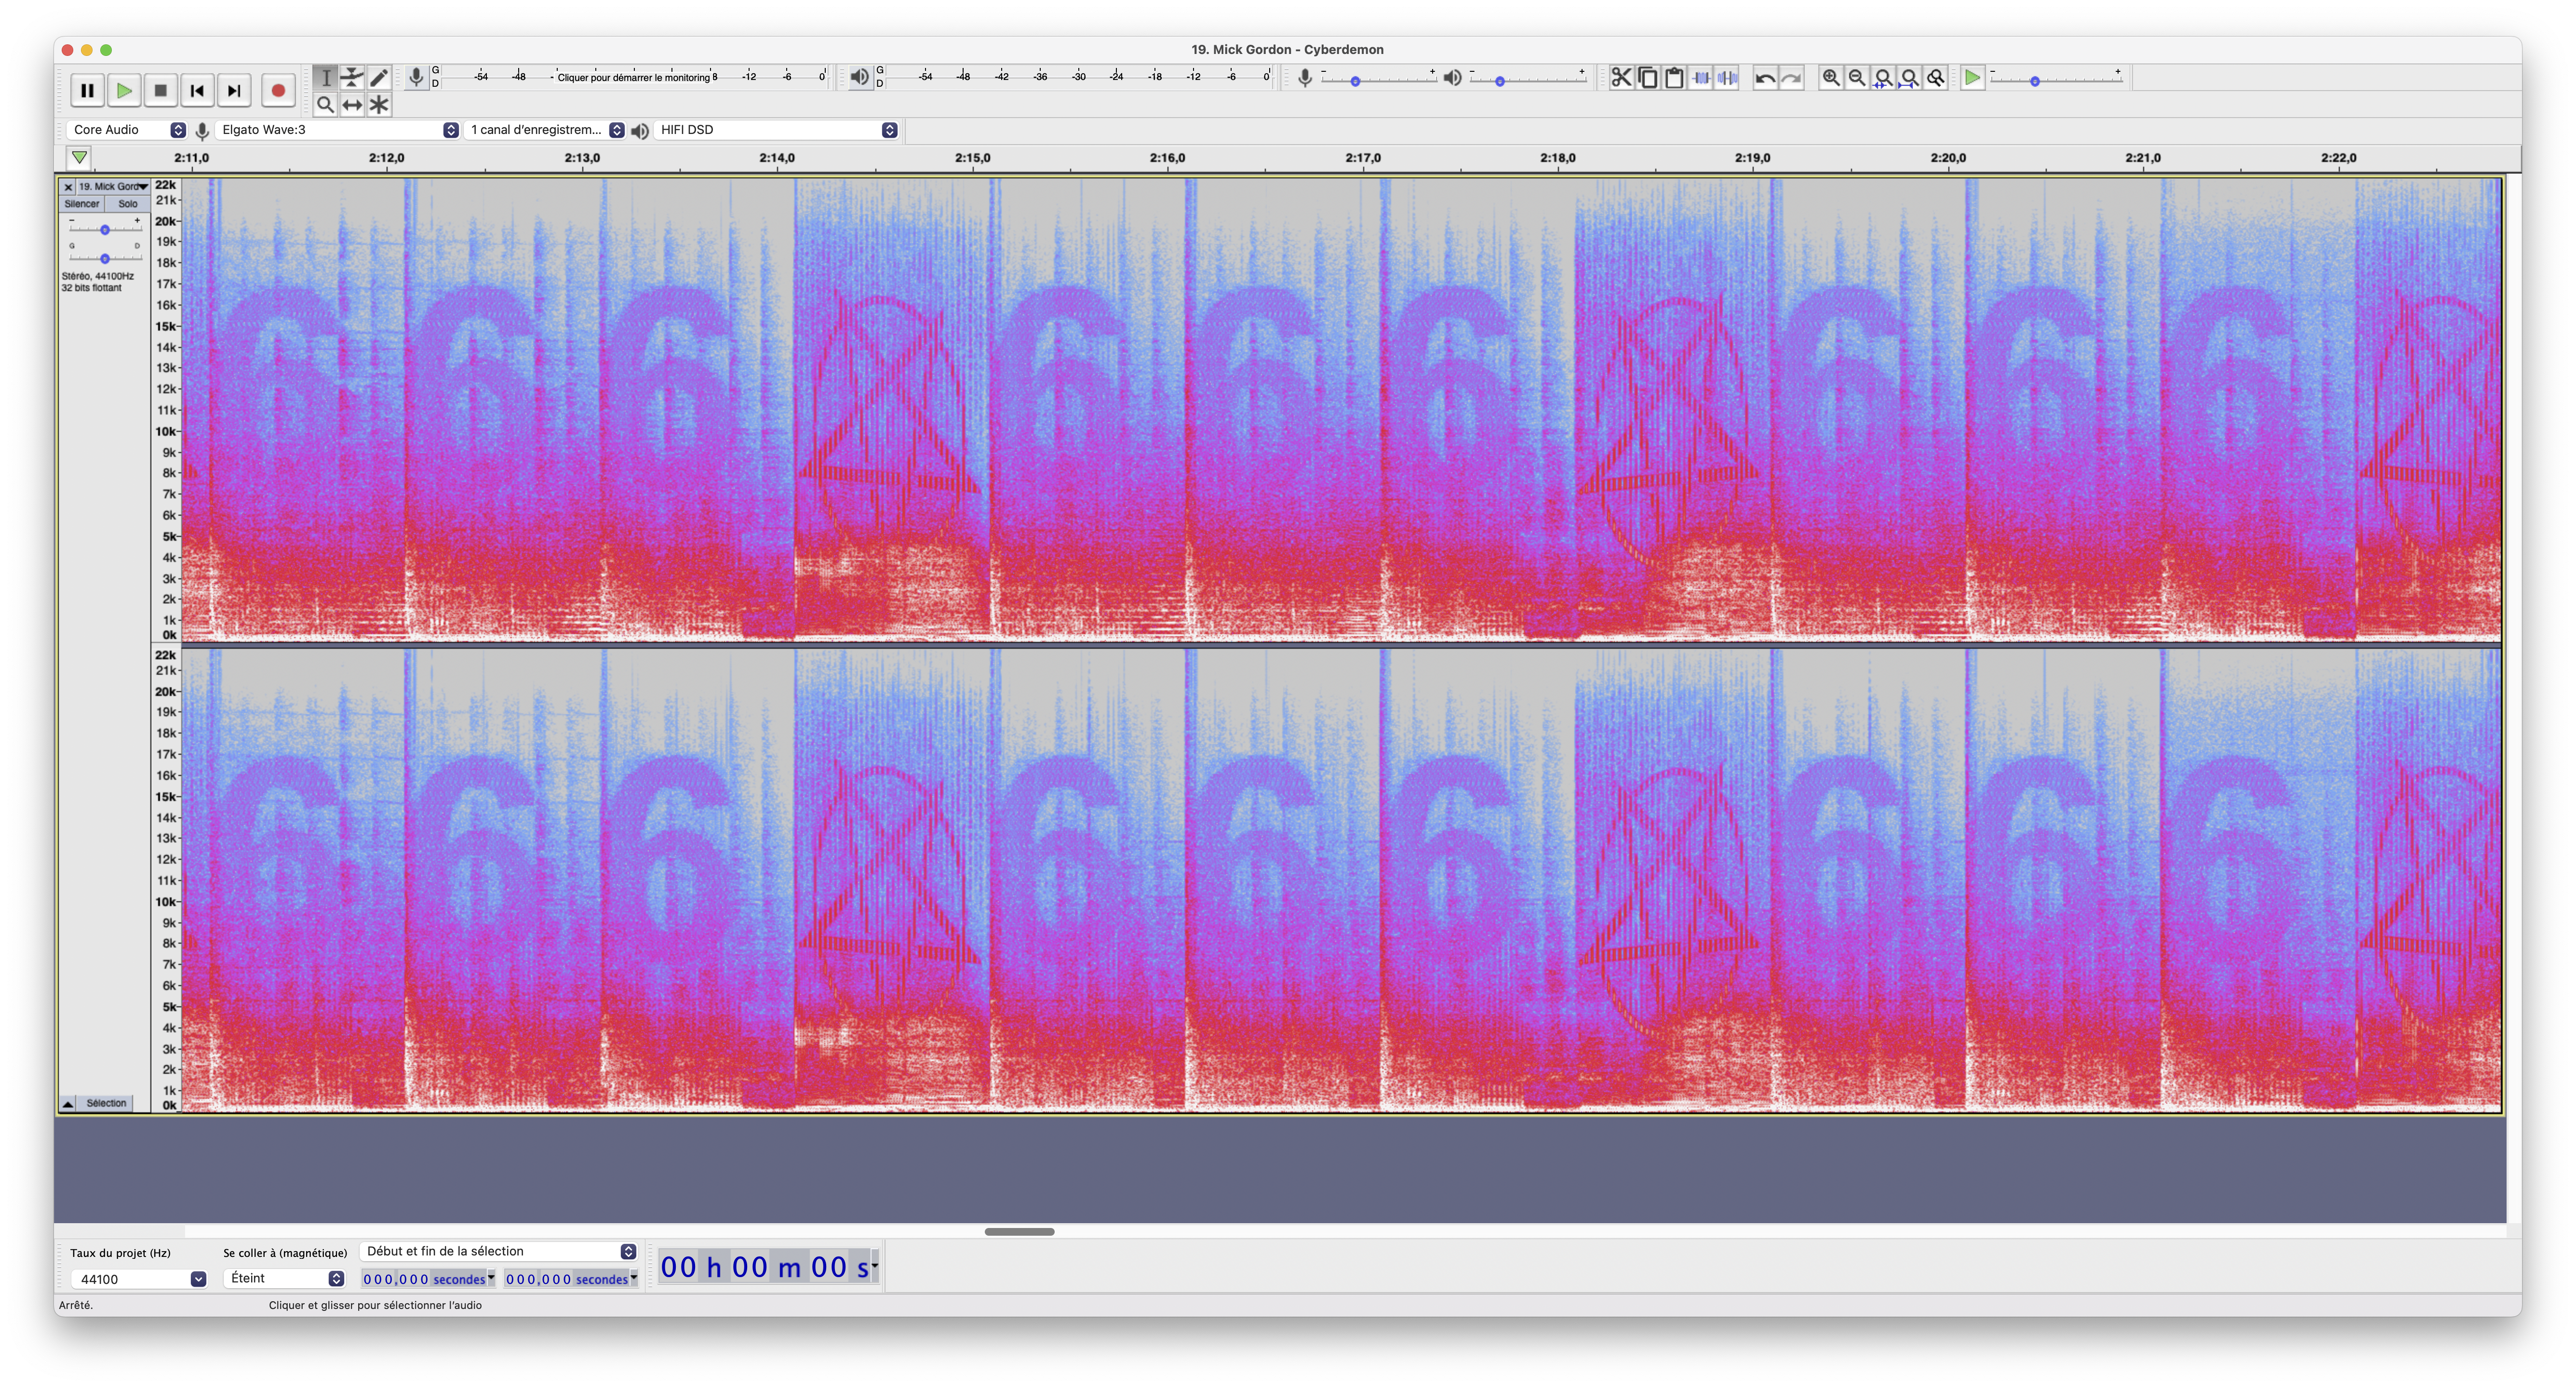
Task: Open the Elgato Wave:3 recording device dropdown
Action: (x=337, y=130)
